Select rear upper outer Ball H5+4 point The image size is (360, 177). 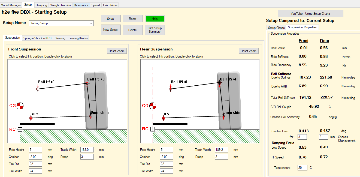[219, 83]
